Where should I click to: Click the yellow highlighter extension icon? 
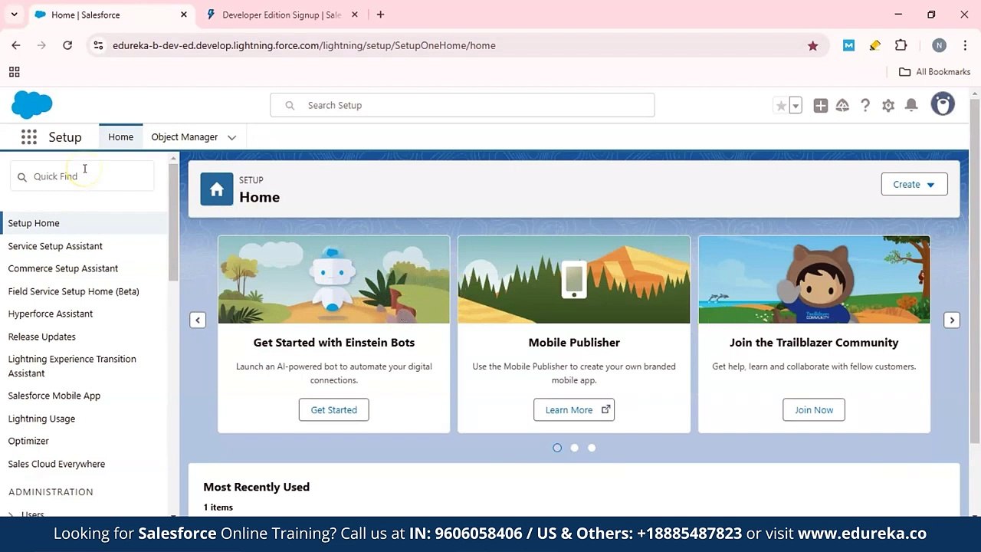click(874, 45)
